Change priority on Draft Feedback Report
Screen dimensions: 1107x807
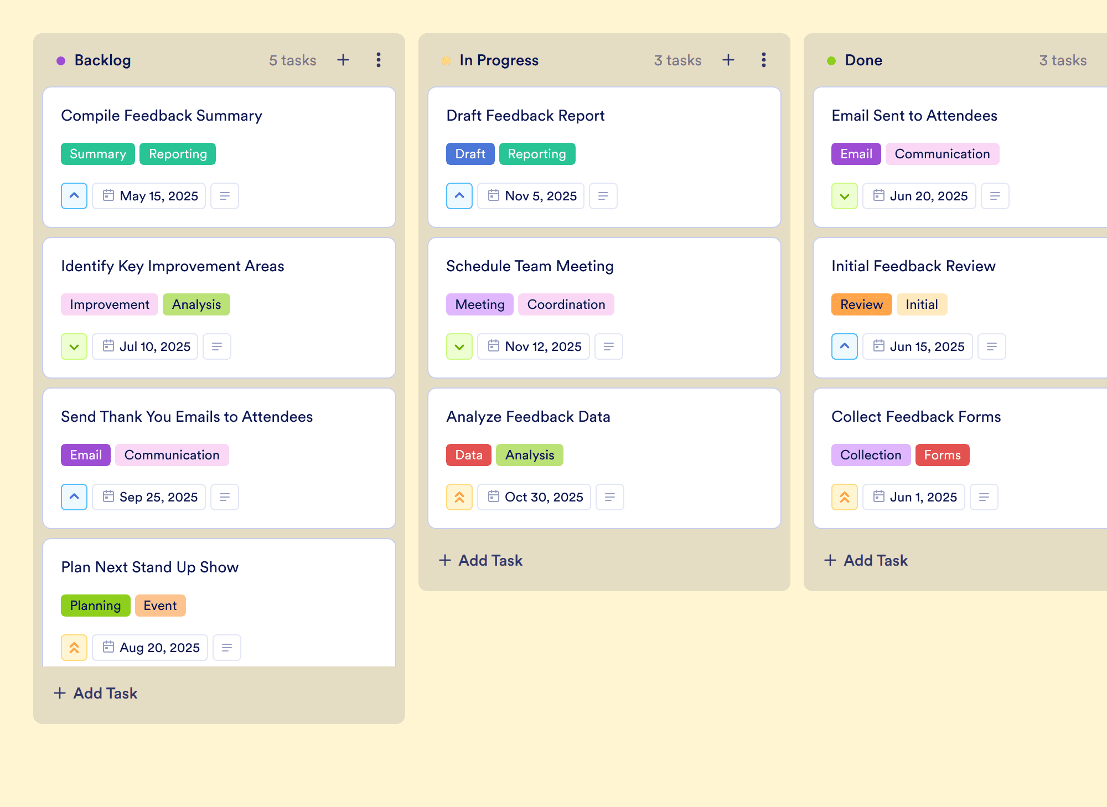(459, 196)
